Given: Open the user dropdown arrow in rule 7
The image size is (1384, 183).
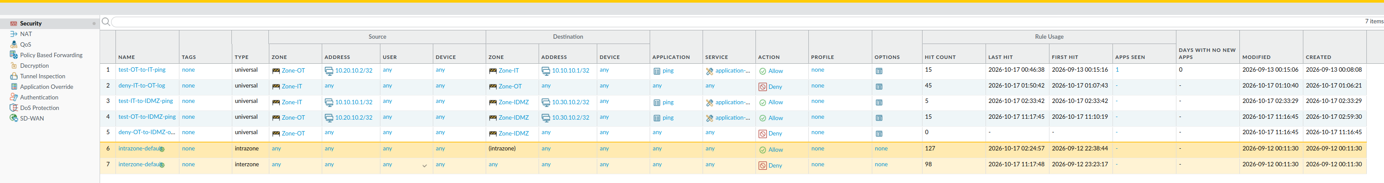Looking at the screenshot, I should point(424,166).
